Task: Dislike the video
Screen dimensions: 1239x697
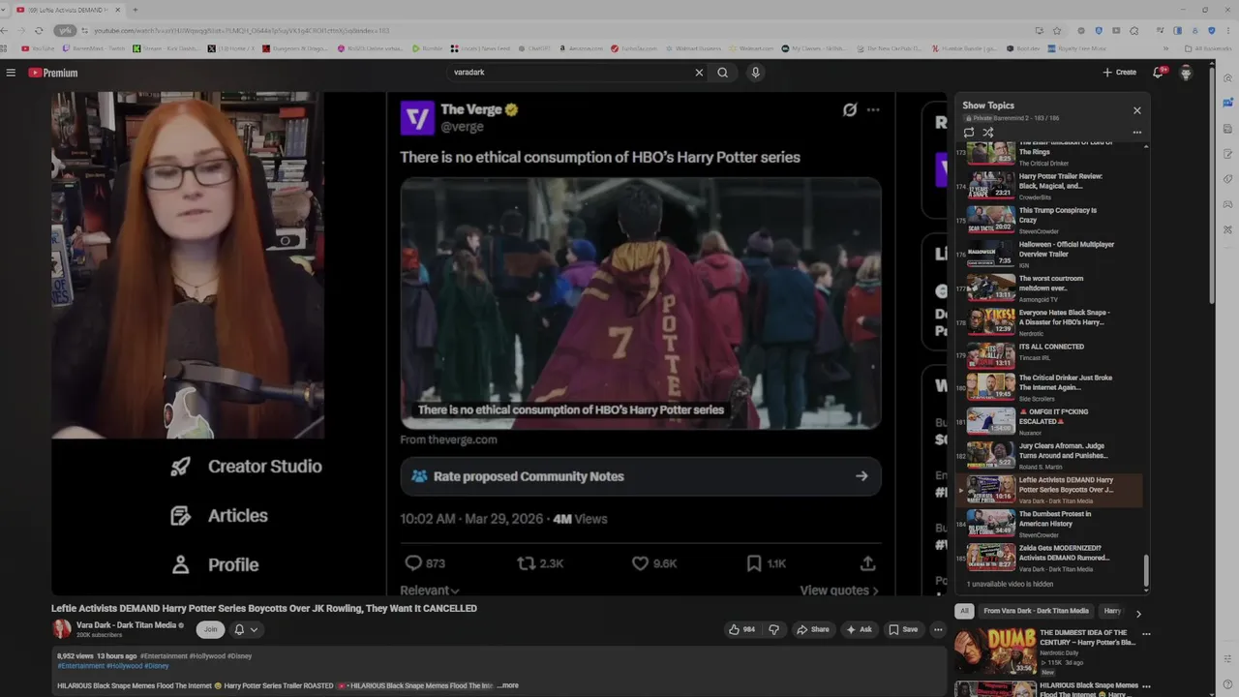Action: coord(773,629)
